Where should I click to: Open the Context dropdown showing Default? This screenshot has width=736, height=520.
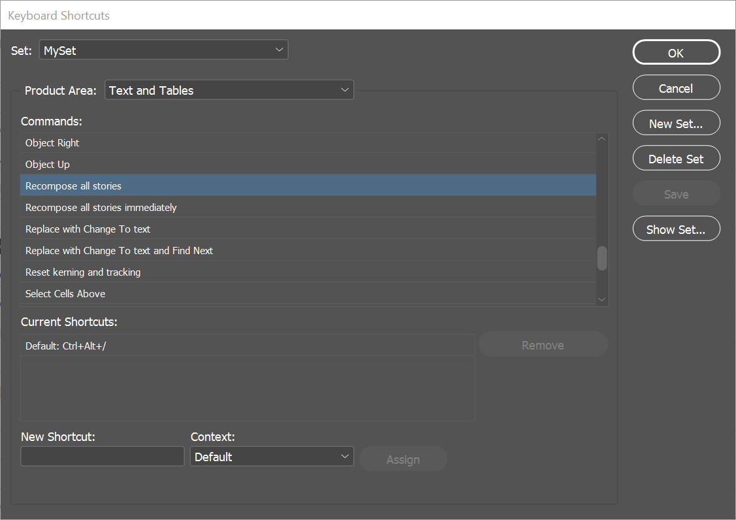272,457
